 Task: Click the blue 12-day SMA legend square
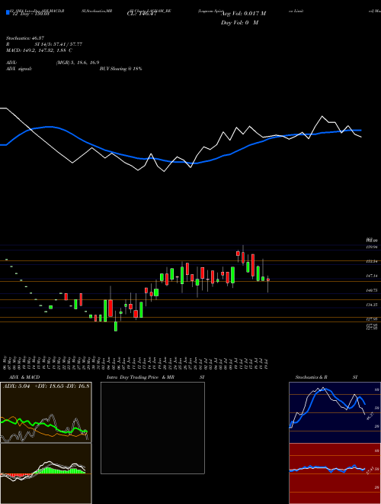(8, 13)
